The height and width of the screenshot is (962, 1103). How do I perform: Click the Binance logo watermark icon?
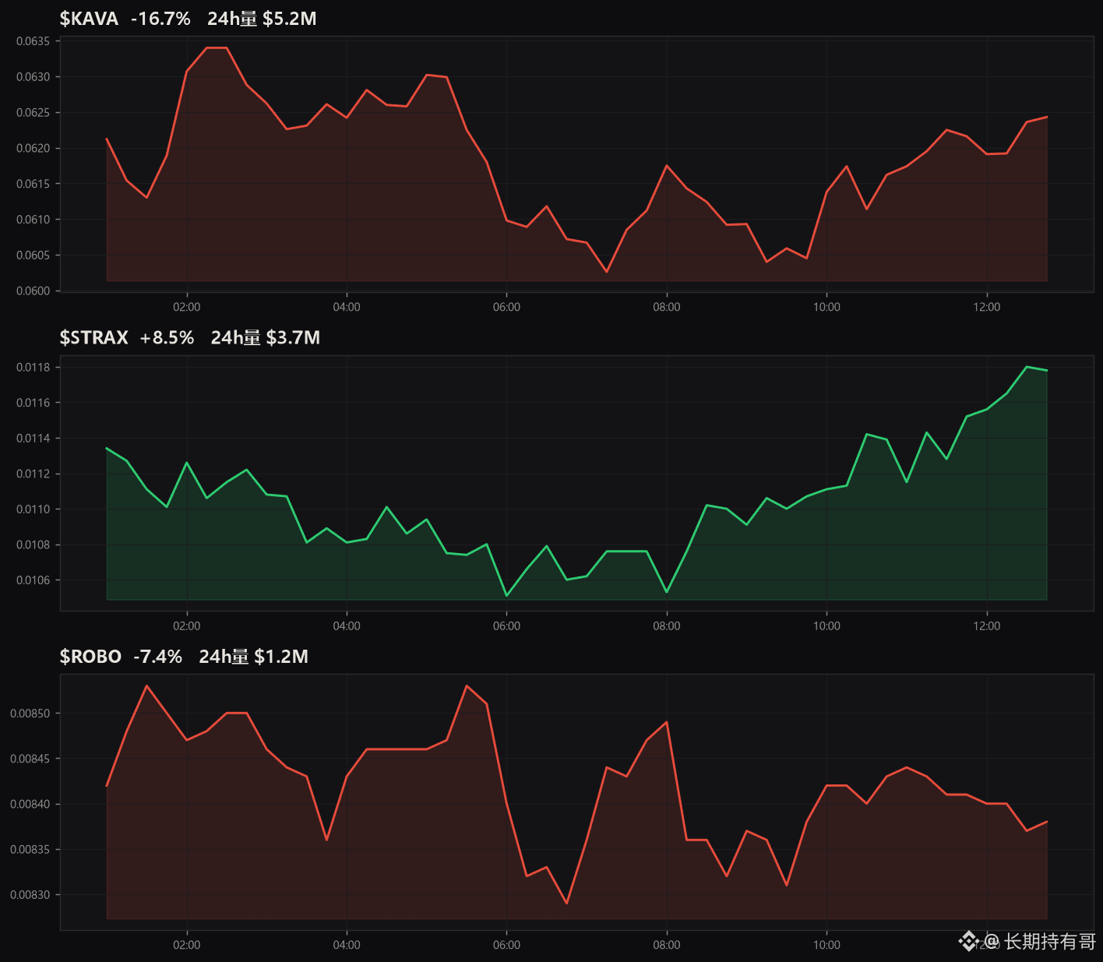(x=969, y=941)
